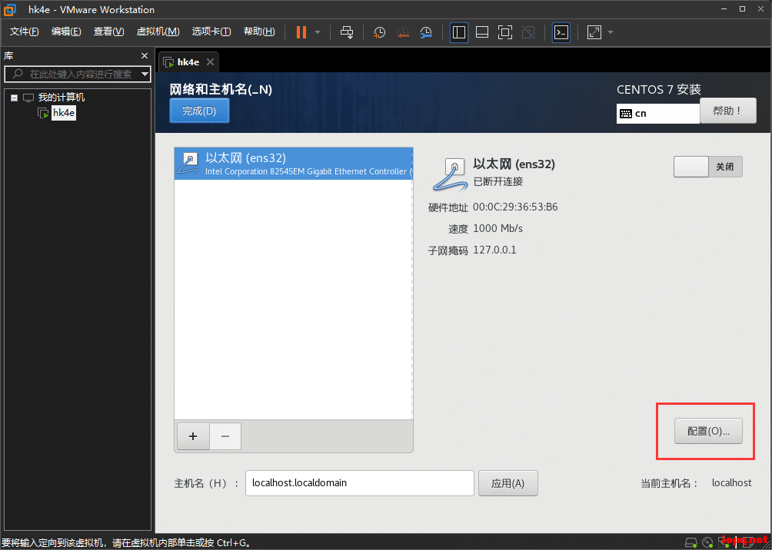
Task: Open the Snapshot Manager
Action: [425, 32]
